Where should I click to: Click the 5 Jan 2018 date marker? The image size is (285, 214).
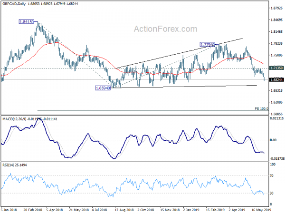pos(9,210)
